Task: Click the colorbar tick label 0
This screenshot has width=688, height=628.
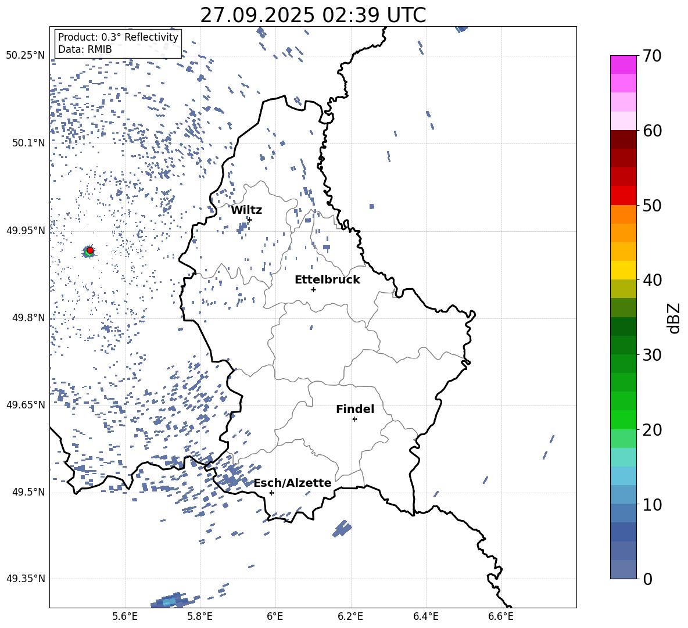Action: (x=647, y=579)
